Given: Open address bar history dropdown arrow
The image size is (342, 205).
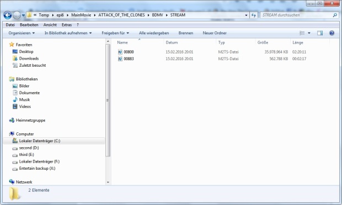Looking at the screenshot, I should pos(246,15).
